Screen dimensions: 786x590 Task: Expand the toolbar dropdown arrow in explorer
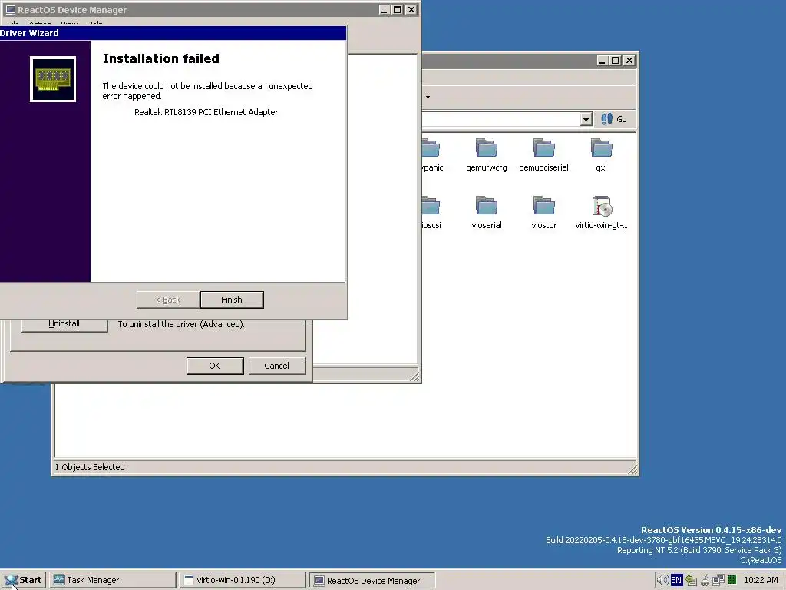(428, 97)
